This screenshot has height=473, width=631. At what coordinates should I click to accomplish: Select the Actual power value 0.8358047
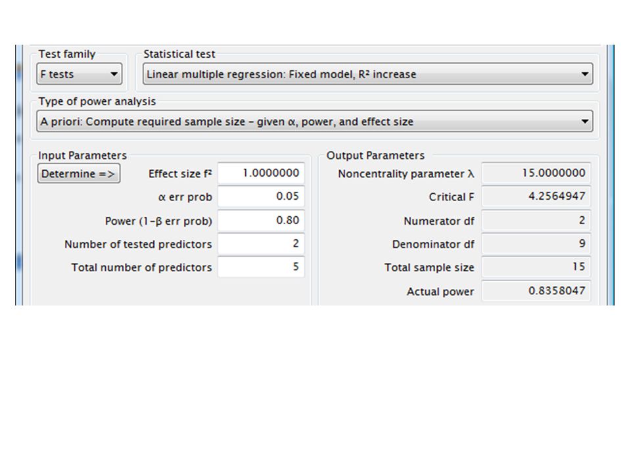pos(536,291)
